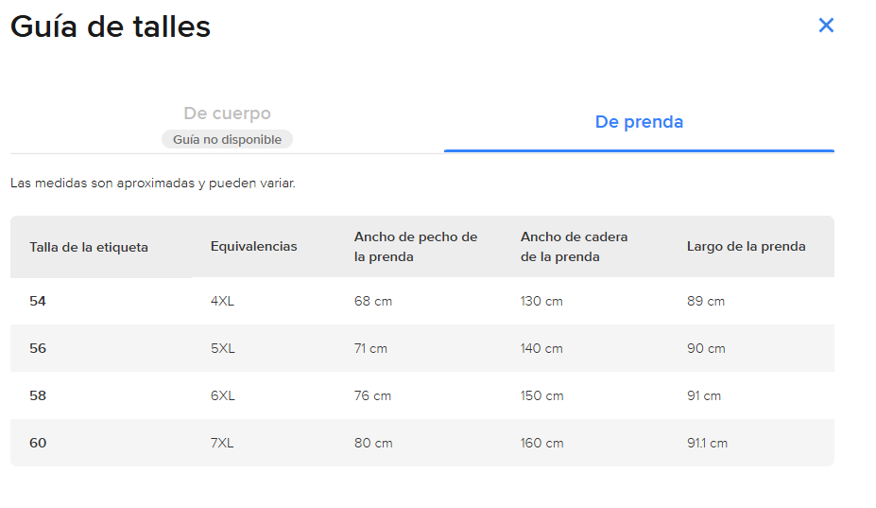Click the 71 cm chest width value
Viewport: 876px width, 508px height.
click(370, 348)
